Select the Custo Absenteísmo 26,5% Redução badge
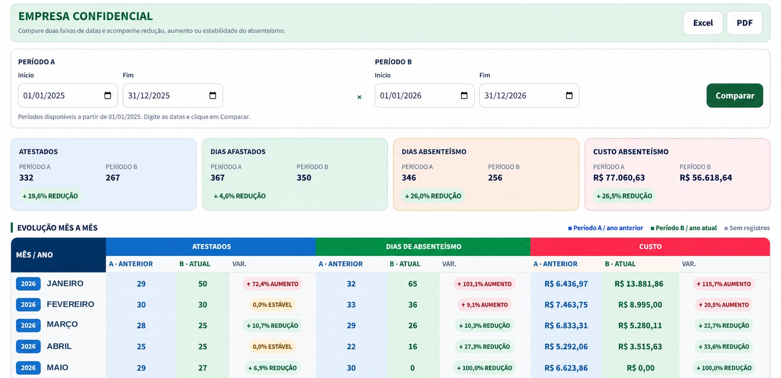Image resolution: width=781 pixels, height=378 pixels. (x=624, y=196)
